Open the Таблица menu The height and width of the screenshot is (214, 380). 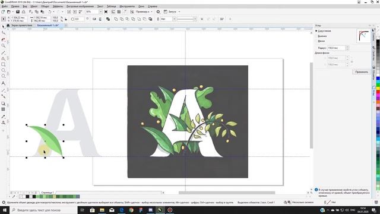(111, 7)
